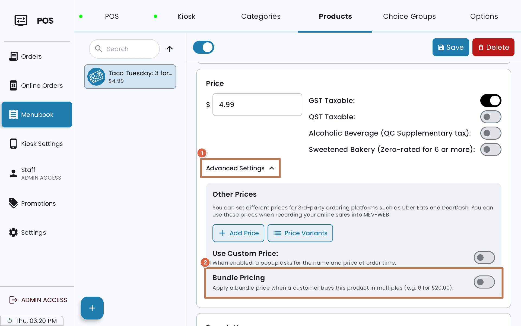Select Menubook in the sidebar
This screenshot has width=521, height=326.
tap(37, 115)
